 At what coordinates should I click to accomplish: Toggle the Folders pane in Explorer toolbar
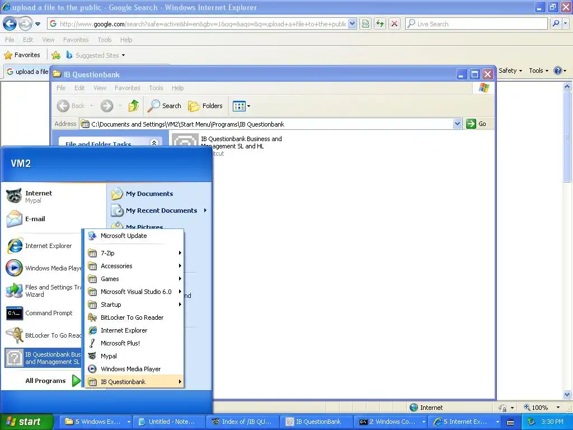pyautogui.click(x=205, y=106)
